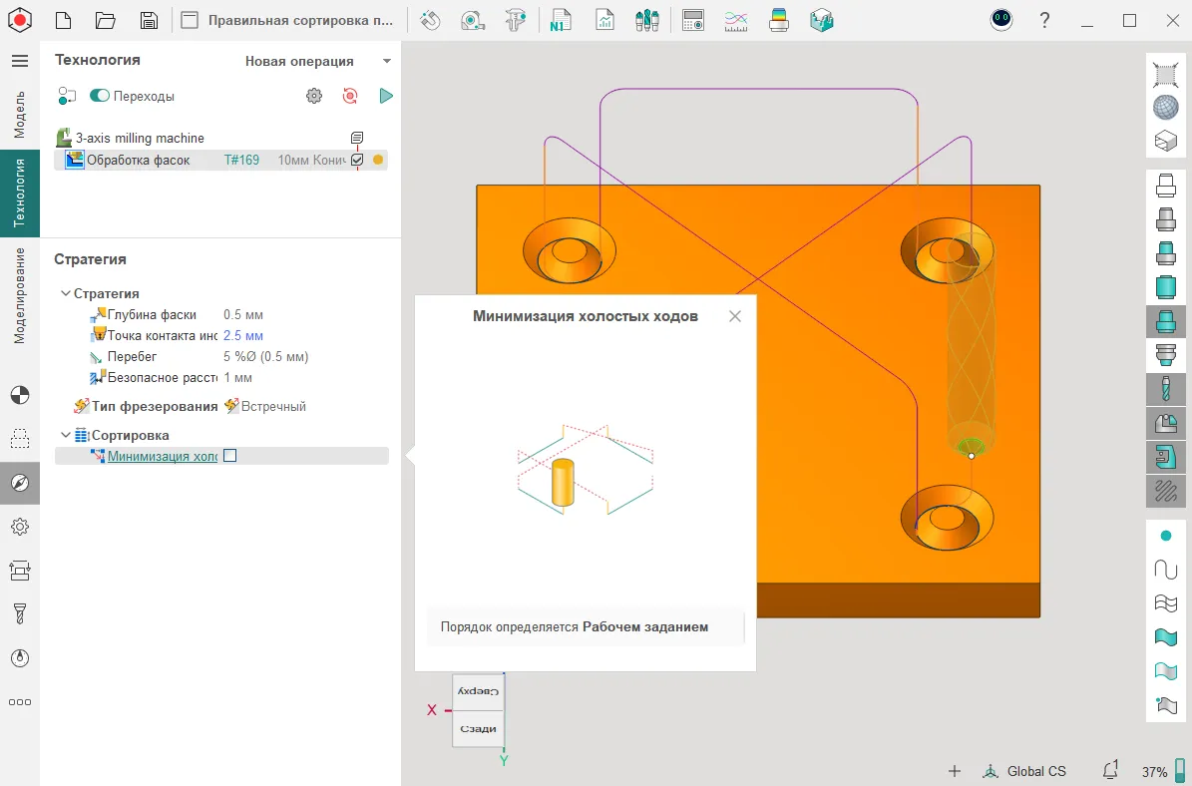This screenshot has height=786, width=1192.
Task: Toggle the Переходы switch
Action: click(x=100, y=96)
